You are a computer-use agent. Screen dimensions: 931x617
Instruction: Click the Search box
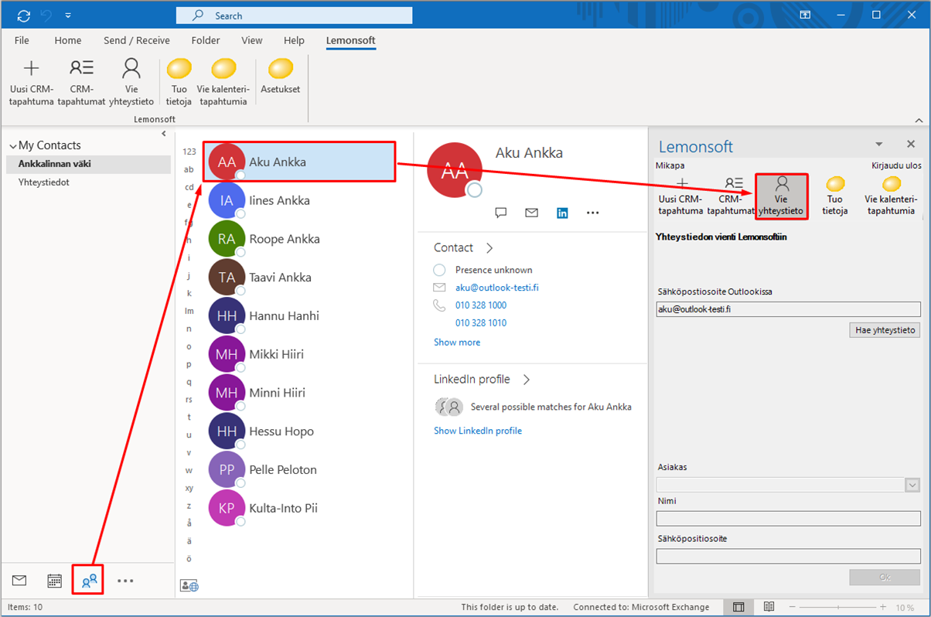coord(294,15)
